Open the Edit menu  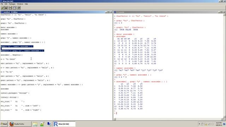click(6, 4)
